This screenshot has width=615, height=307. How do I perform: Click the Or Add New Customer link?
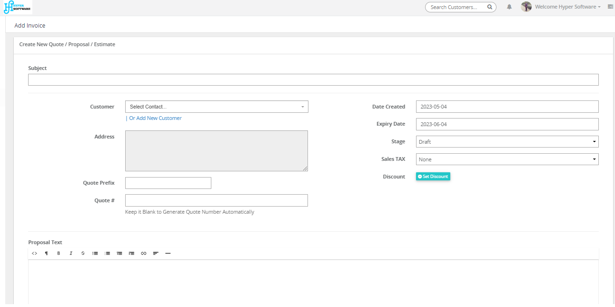click(x=155, y=118)
